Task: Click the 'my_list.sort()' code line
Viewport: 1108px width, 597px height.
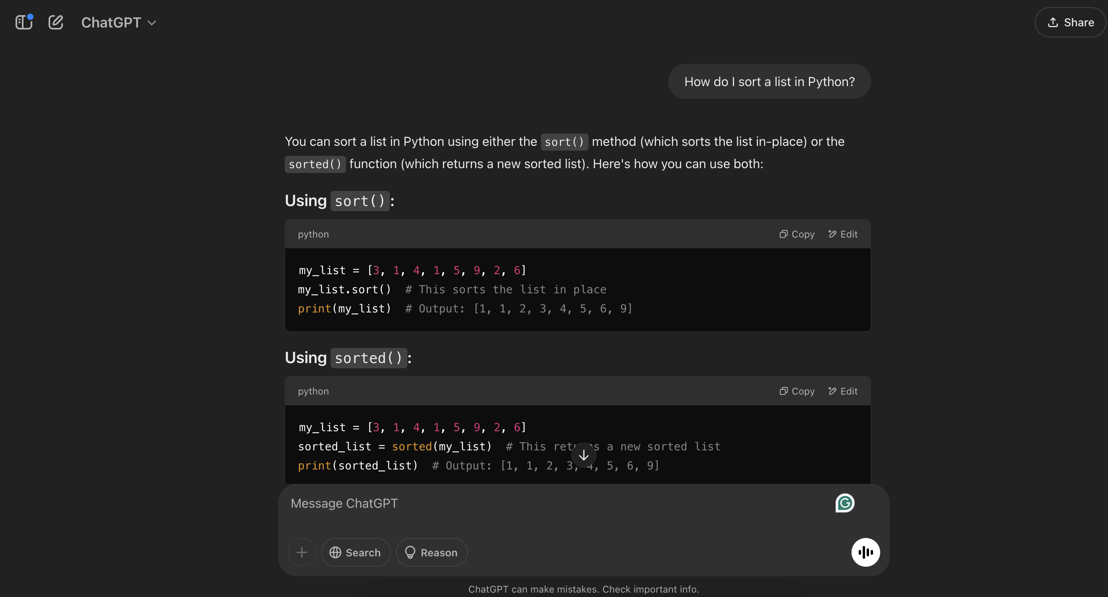Action: coord(452,290)
